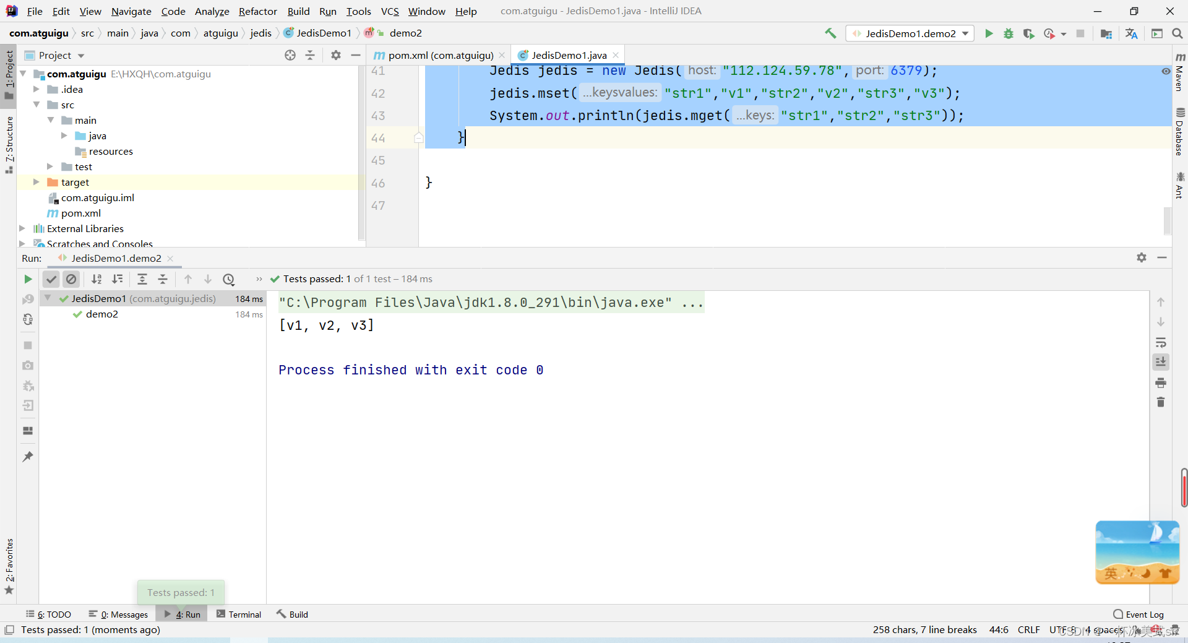
Task: Click the dump threads camera icon
Action: pos(28,365)
